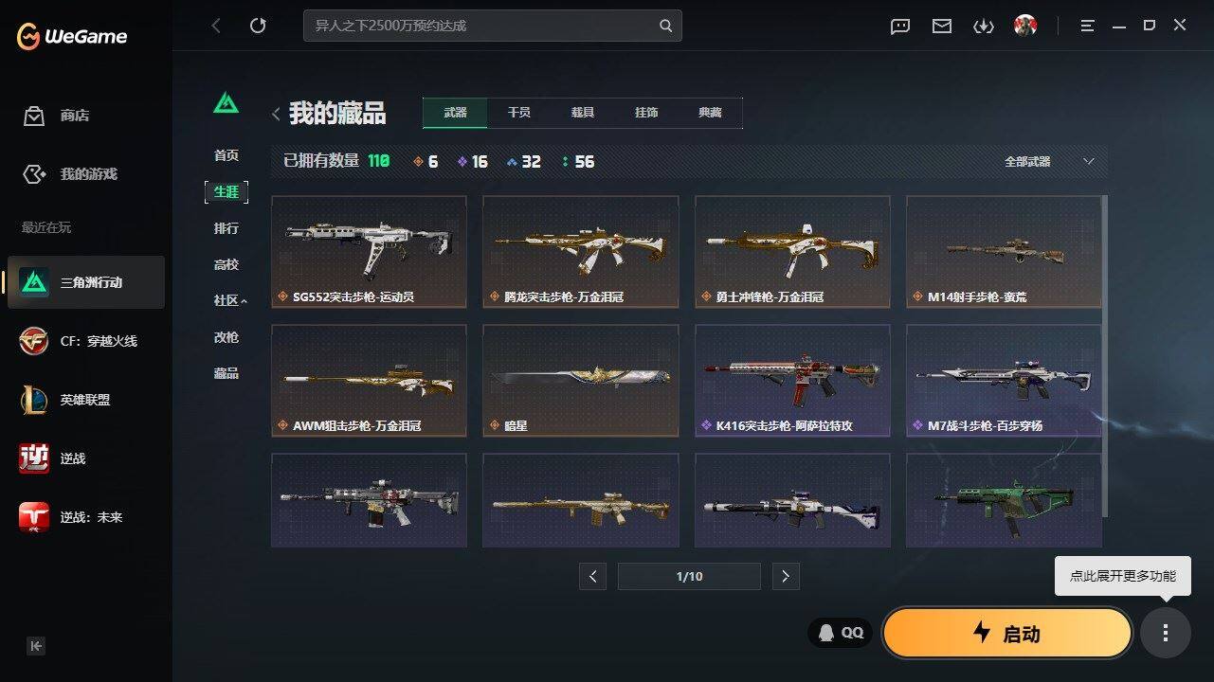Select 改枪 in game navigation
This screenshot has width=1214, height=682.
tap(226, 337)
